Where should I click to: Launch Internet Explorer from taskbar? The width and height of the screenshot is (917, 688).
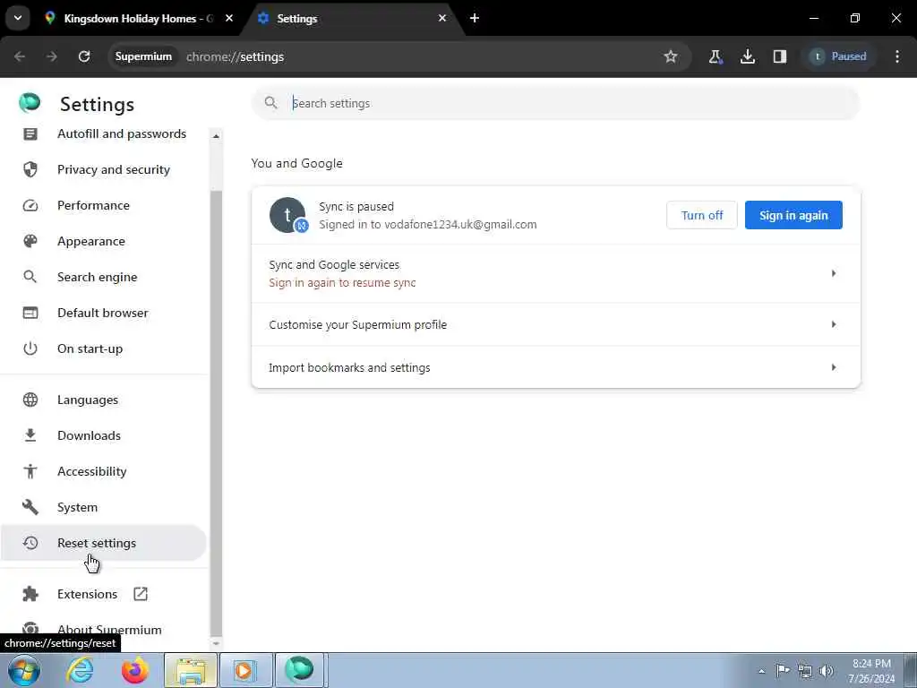pyautogui.click(x=80, y=670)
